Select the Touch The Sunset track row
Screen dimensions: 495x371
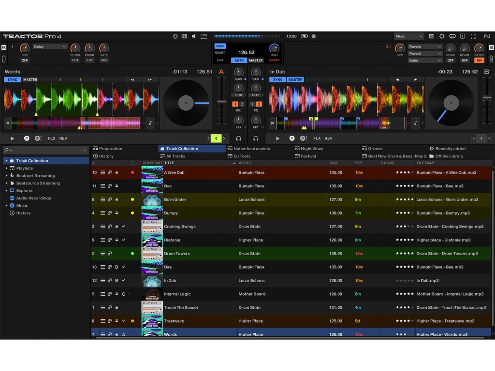point(291,308)
